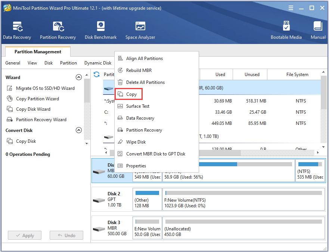Open the Disk Benchmark tool
This screenshot has height=252, width=329.
100,30
